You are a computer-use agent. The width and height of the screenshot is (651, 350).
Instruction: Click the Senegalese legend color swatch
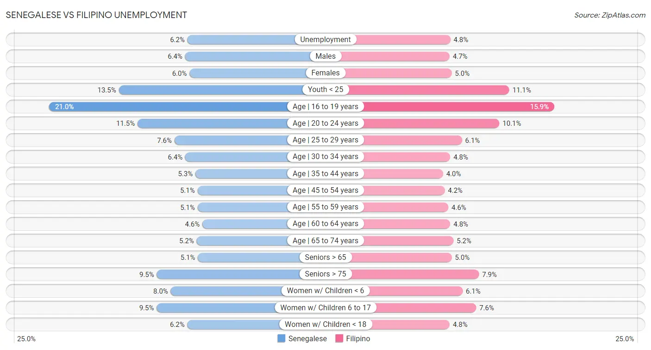pos(282,338)
